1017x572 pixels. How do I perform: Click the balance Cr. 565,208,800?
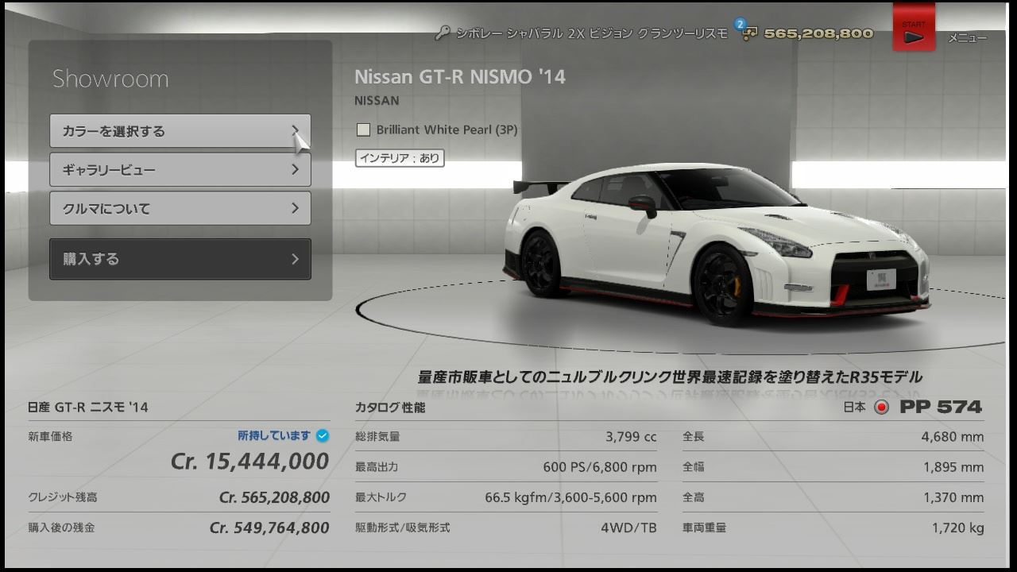[274, 497]
